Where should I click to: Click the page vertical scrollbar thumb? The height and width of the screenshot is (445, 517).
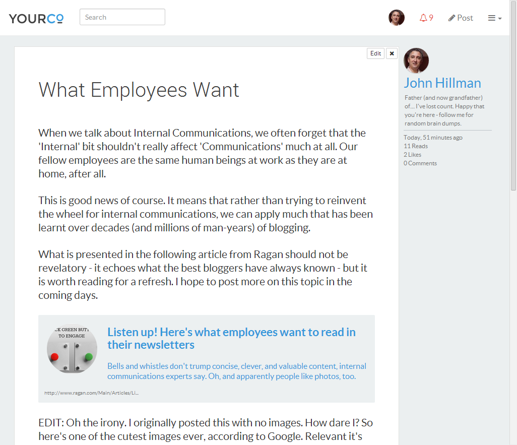tap(513, 111)
